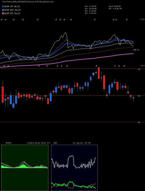
Task: Open the ADX indicator chart panel
Action: point(74,168)
